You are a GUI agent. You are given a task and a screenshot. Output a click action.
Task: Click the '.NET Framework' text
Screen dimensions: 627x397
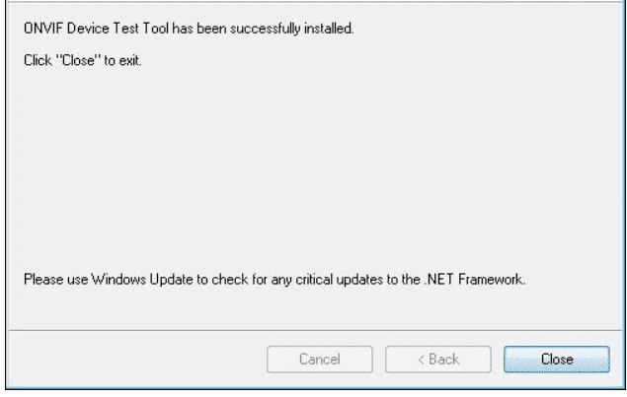point(474,280)
